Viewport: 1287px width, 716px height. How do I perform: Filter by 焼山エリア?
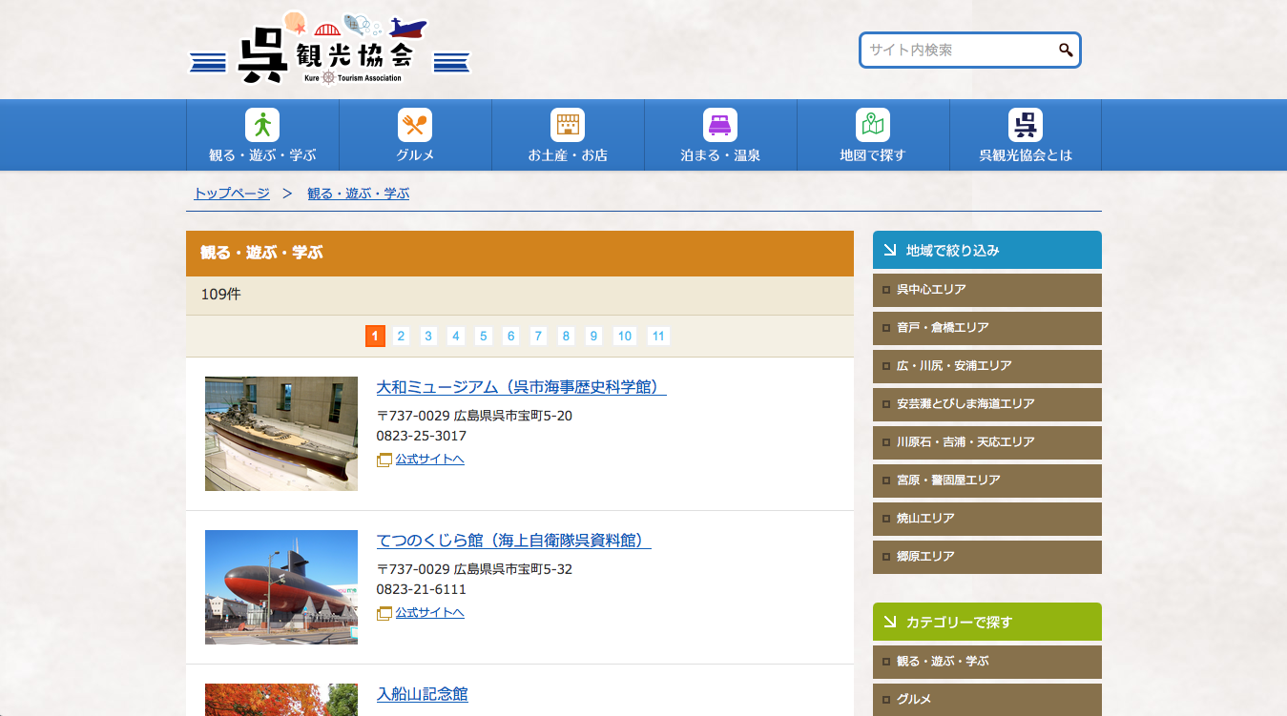pyautogui.click(x=987, y=519)
